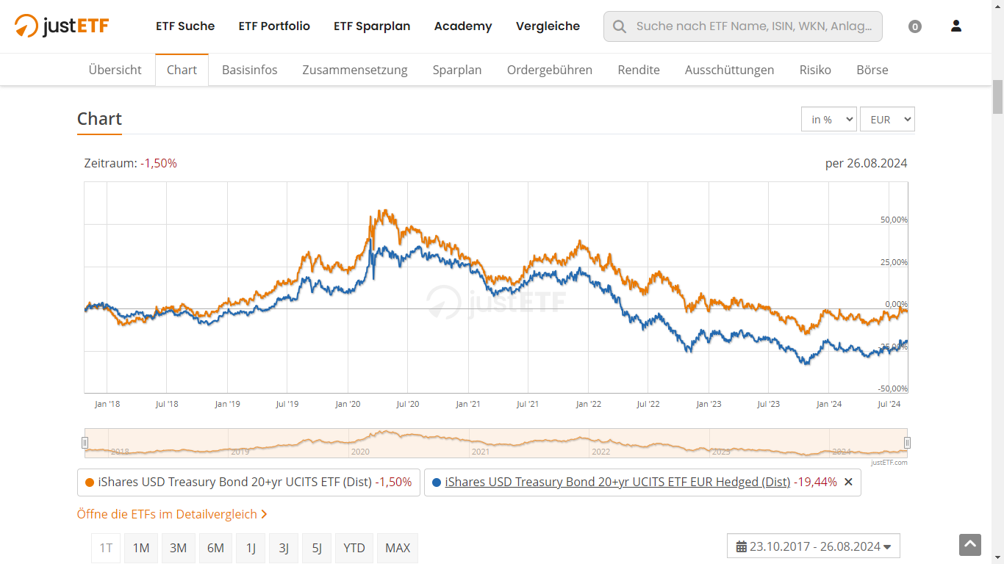The width and height of the screenshot is (1004, 564).
Task: Open the EUR currency dropdown
Action: pyautogui.click(x=887, y=119)
